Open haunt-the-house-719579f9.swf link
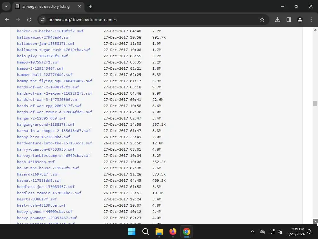This screenshot has height=239, width=318. point(48,168)
